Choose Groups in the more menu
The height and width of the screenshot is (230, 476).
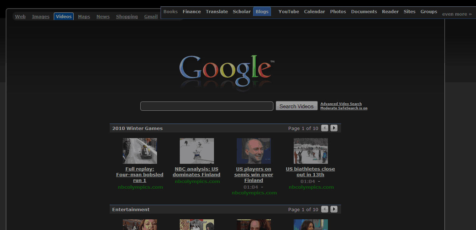click(429, 11)
